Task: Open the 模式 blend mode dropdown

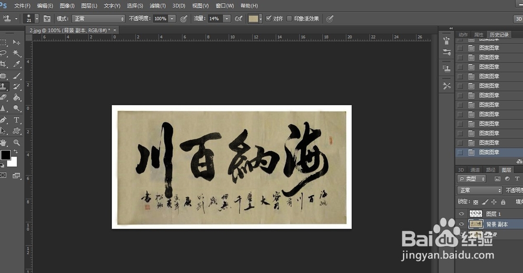Action: click(98, 19)
